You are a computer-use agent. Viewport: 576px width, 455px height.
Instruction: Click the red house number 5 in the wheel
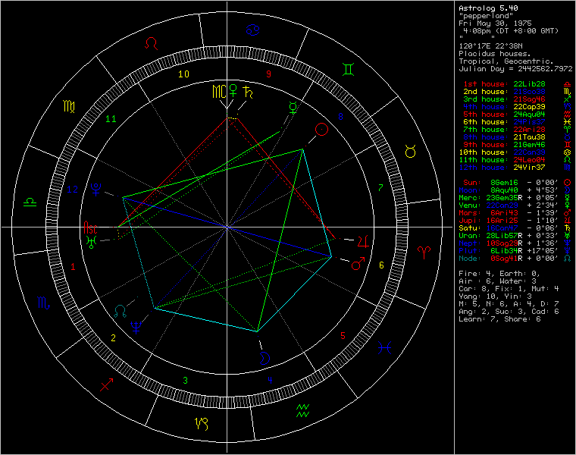tap(343, 335)
